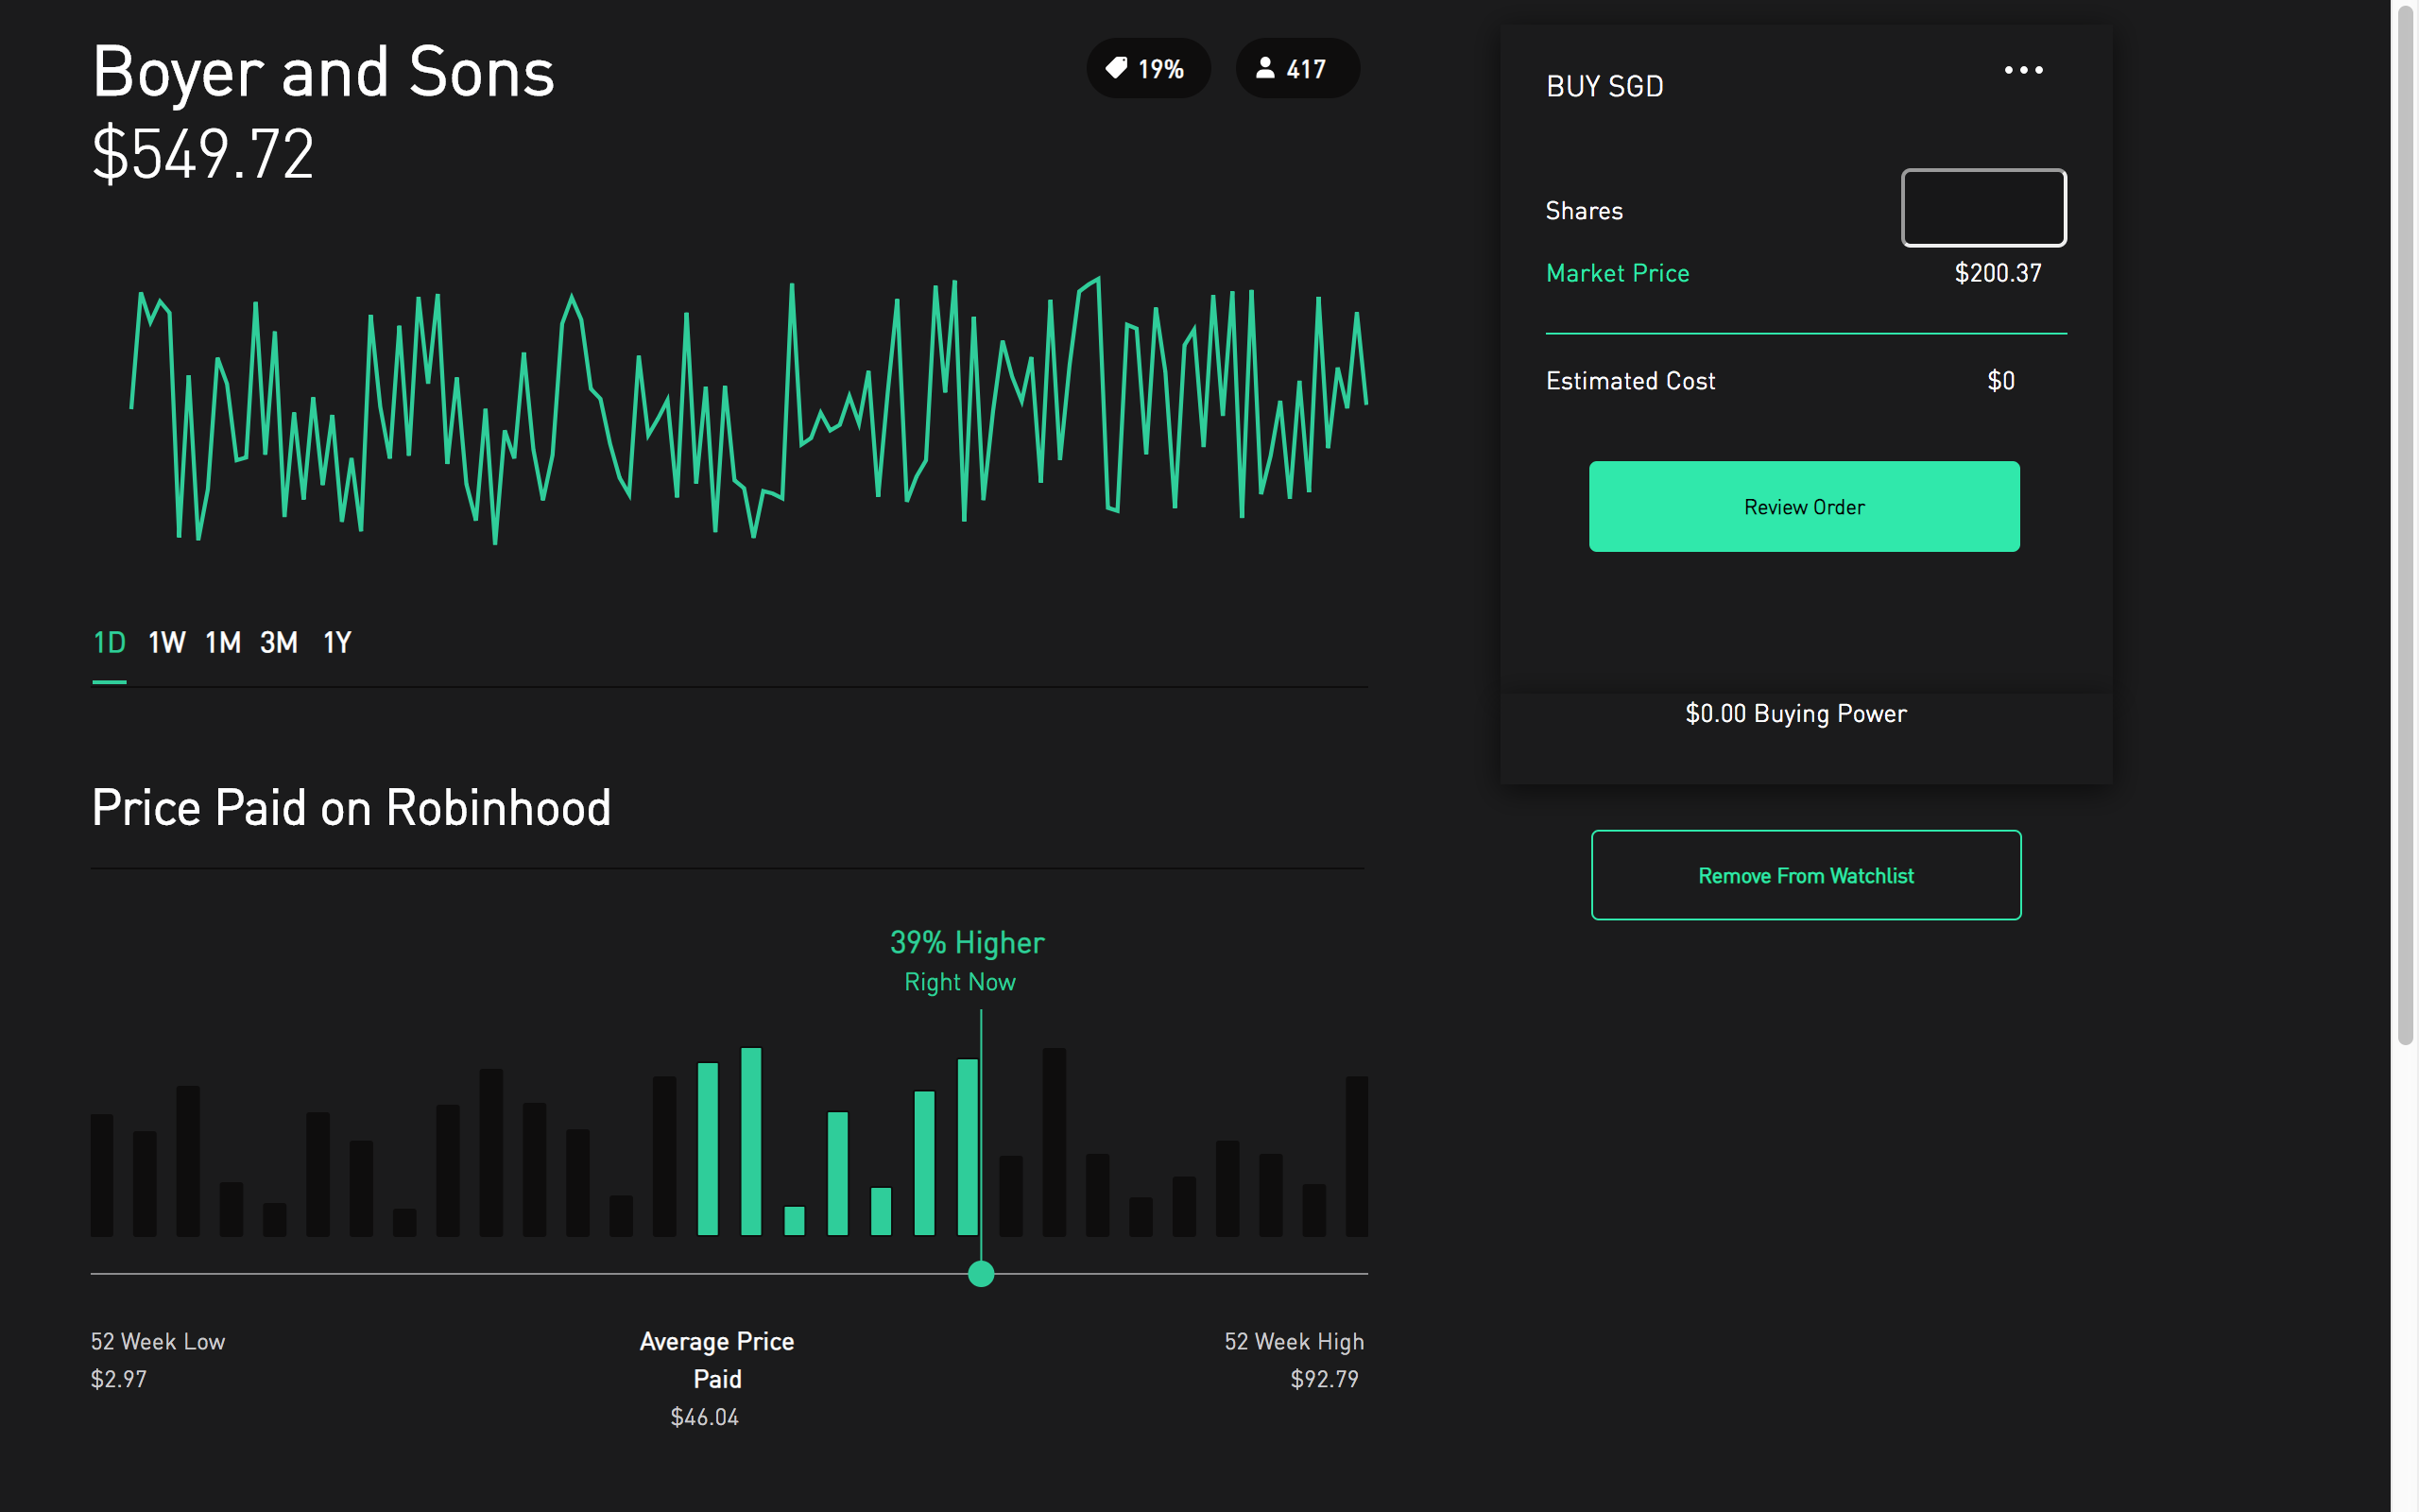The width and height of the screenshot is (2419, 1512).
Task: Open the Market Price order type link
Action: tap(1617, 273)
